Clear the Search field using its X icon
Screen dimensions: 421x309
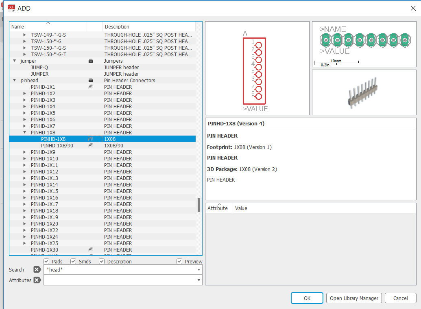coord(37,270)
